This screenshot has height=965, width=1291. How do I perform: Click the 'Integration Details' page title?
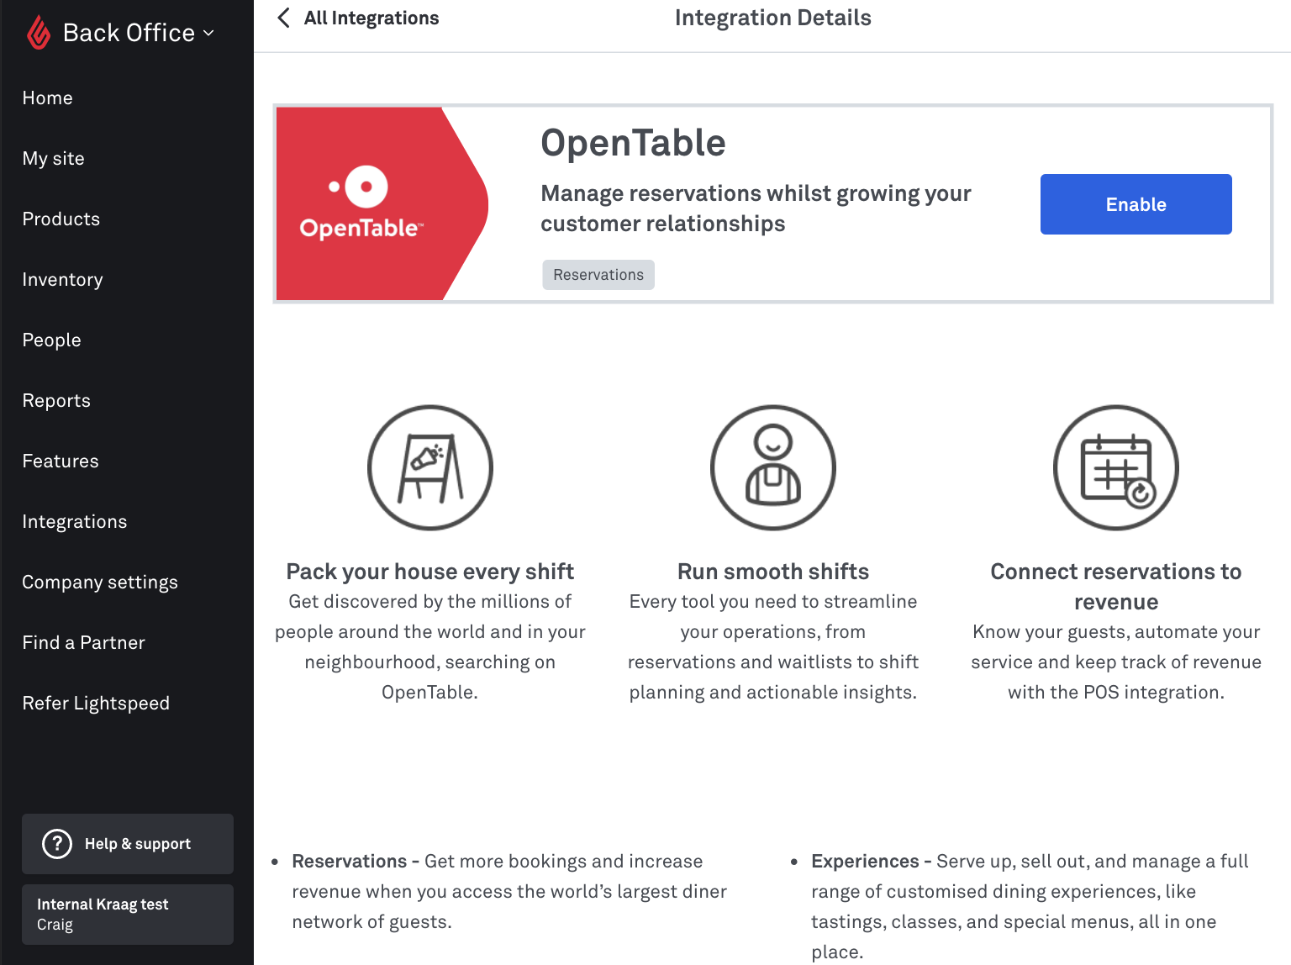coord(773,18)
